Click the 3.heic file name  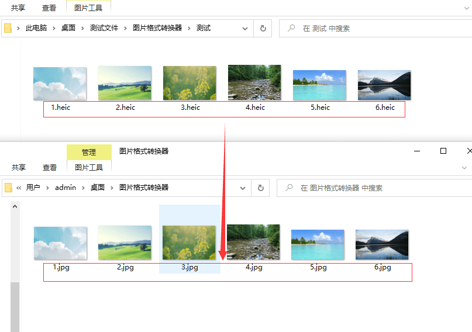pos(190,108)
